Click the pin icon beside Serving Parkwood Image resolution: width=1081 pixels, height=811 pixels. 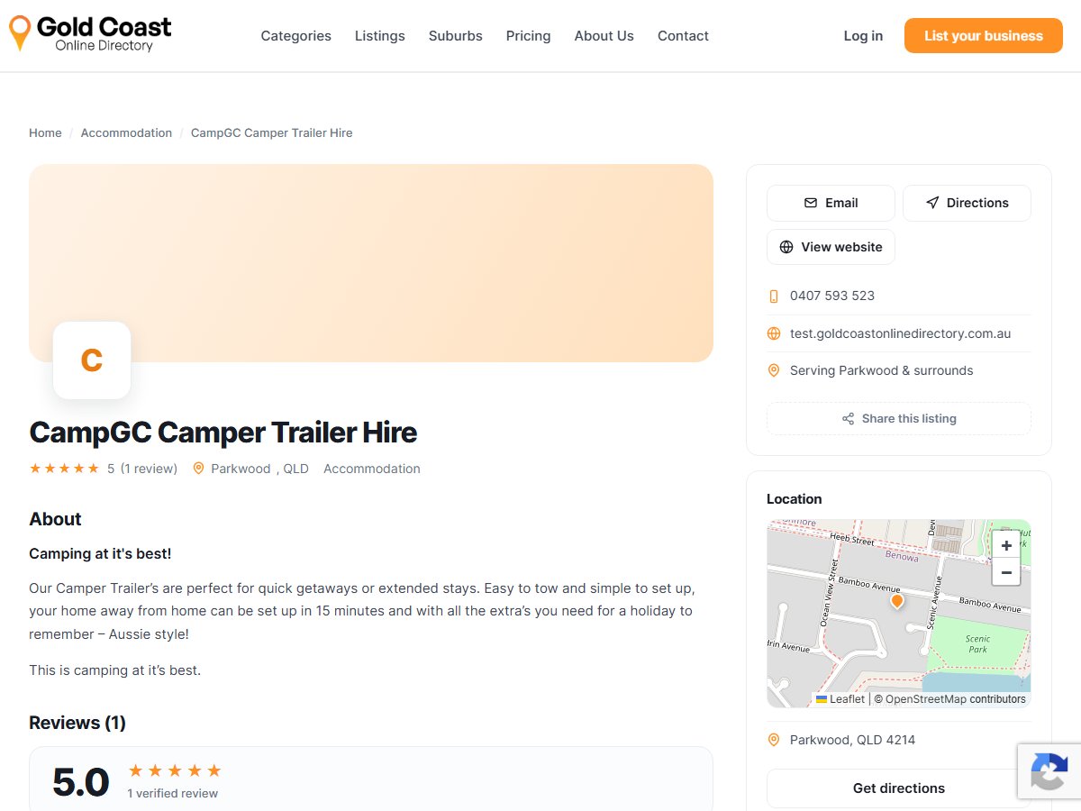[773, 370]
